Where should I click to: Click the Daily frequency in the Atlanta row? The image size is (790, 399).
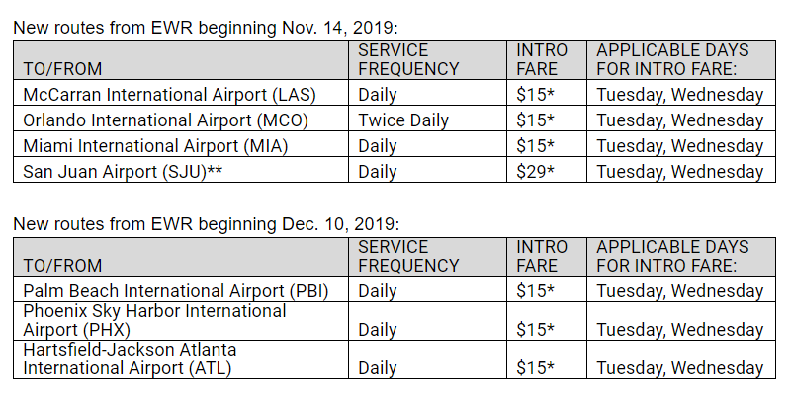(378, 367)
